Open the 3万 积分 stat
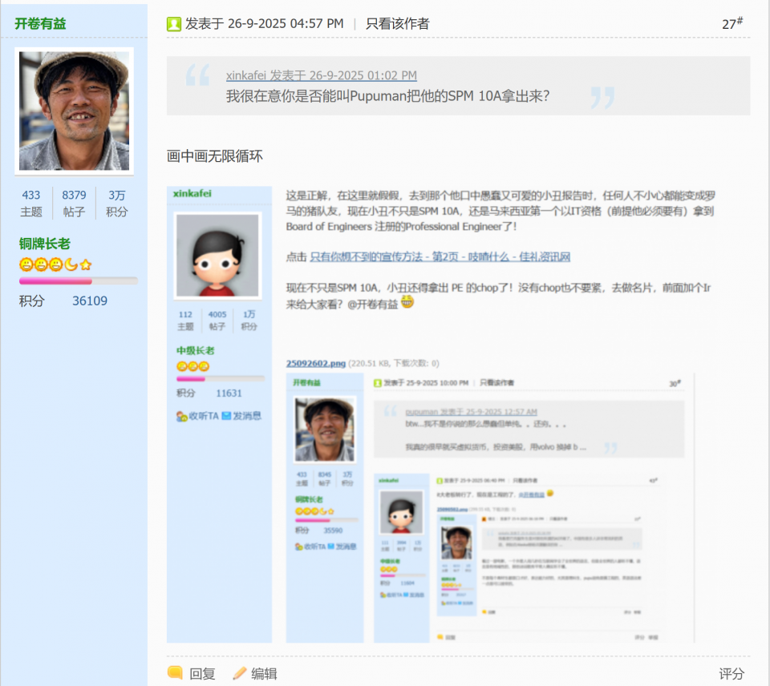This screenshot has width=770, height=686. coord(117,203)
